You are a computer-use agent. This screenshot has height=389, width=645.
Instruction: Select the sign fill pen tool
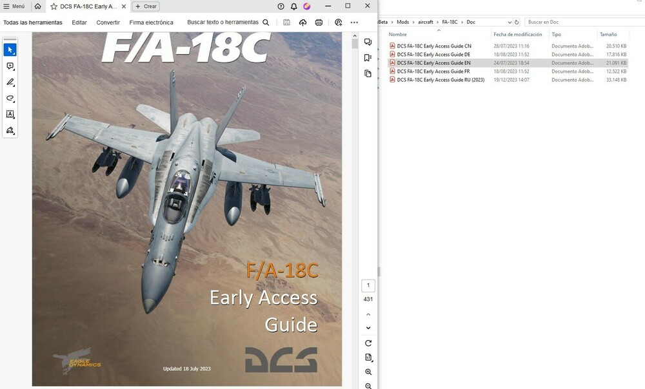10,130
